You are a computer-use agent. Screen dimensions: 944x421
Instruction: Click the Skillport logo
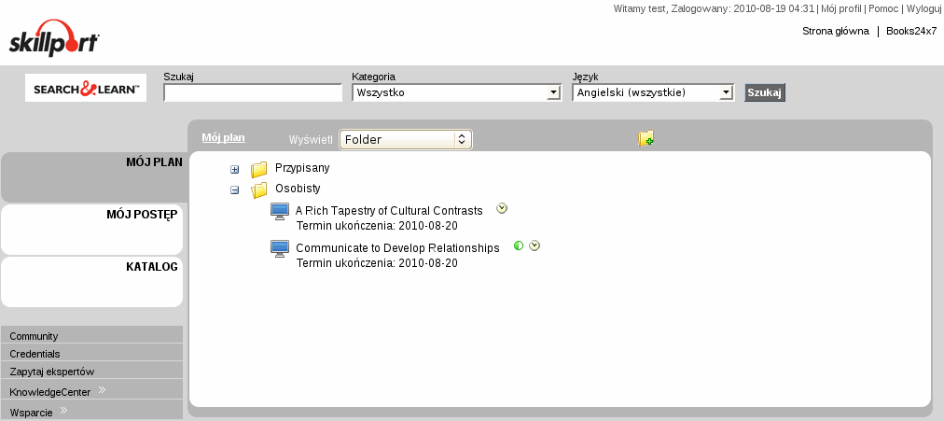point(54,39)
